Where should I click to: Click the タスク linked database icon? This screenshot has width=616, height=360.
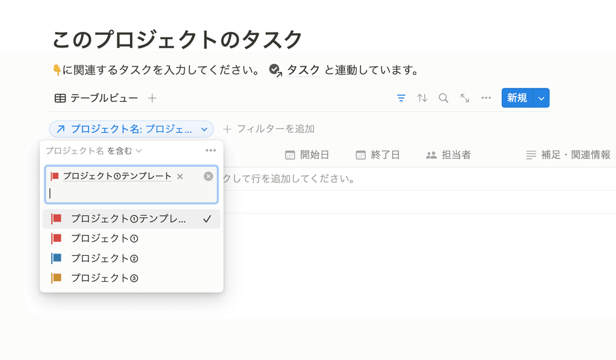276,70
